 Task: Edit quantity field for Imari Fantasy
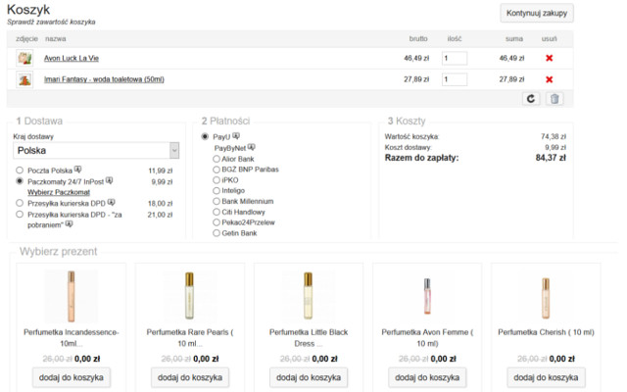point(455,79)
